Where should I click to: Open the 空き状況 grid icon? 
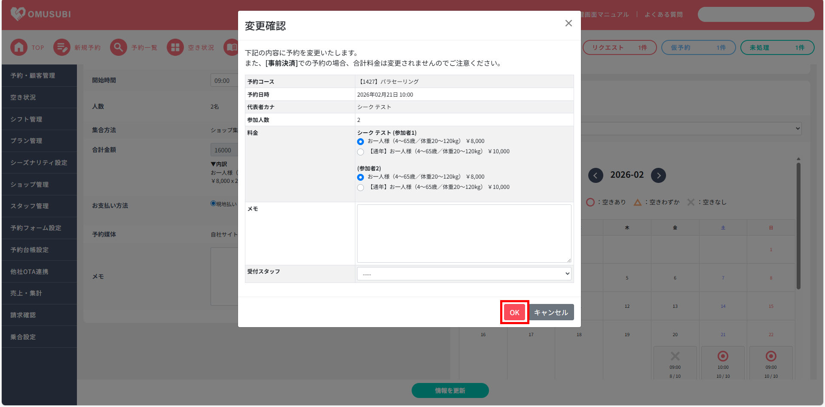point(175,47)
